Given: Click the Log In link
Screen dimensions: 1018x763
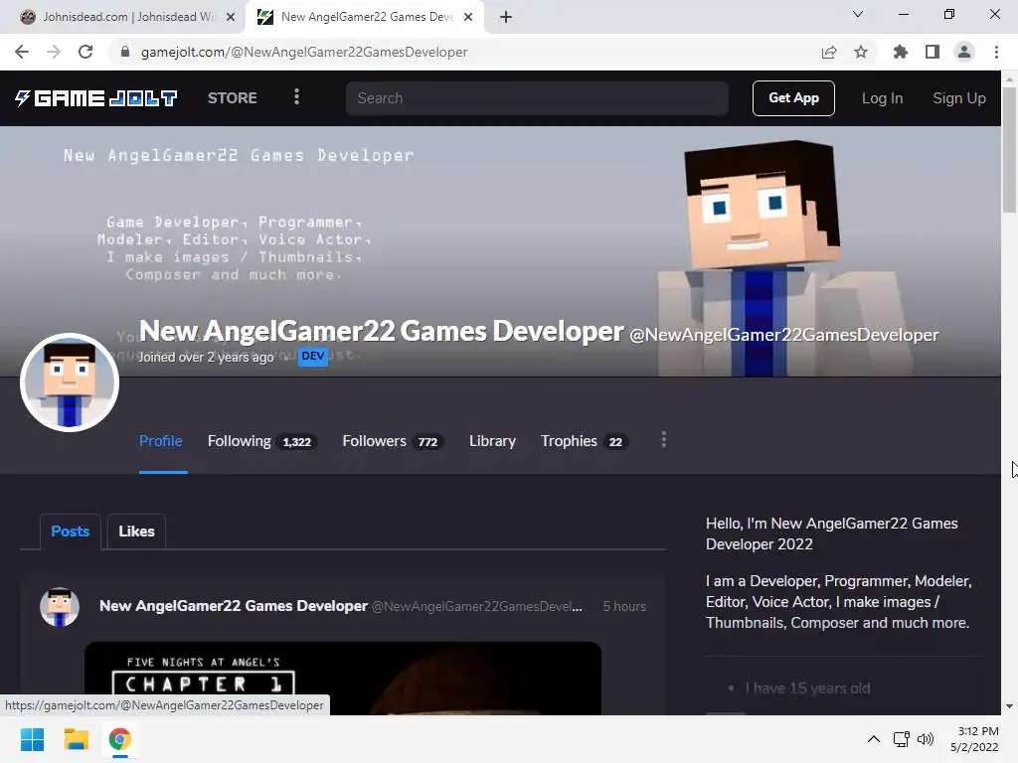Looking at the screenshot, I should pos(882,98).
